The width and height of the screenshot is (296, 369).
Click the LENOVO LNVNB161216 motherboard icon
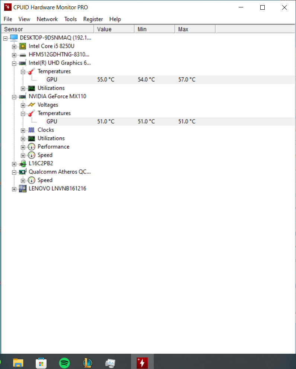[23, 188]
